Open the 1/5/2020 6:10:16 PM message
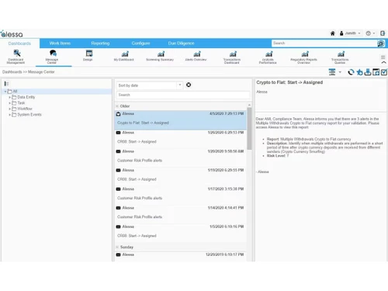The width and height of the screenshot is (388, 291). (x=181, y=232)
